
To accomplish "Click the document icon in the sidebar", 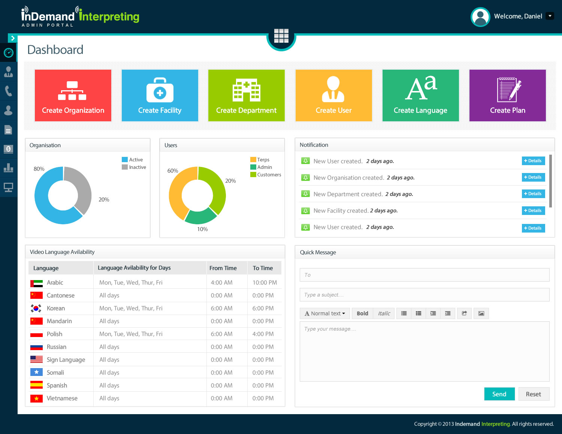I will pos(8,130).
